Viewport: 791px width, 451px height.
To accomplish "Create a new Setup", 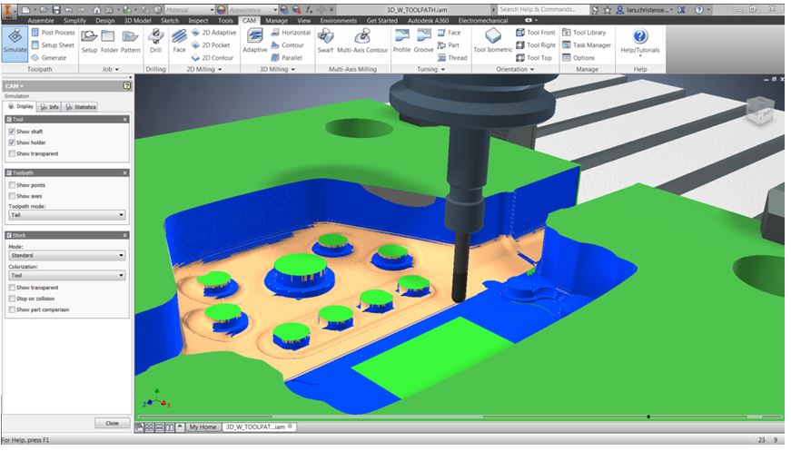I will [x=89, y=42].
